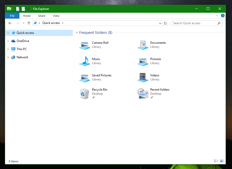The width and height of the screenshot is (232, 169).
Task: Switch to details view
Action: [x=216, y=161]
